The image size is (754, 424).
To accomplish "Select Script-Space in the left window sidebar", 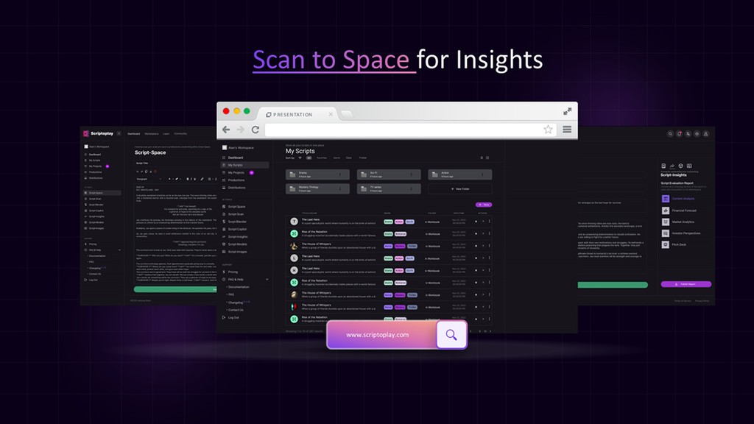I will 102,193.
